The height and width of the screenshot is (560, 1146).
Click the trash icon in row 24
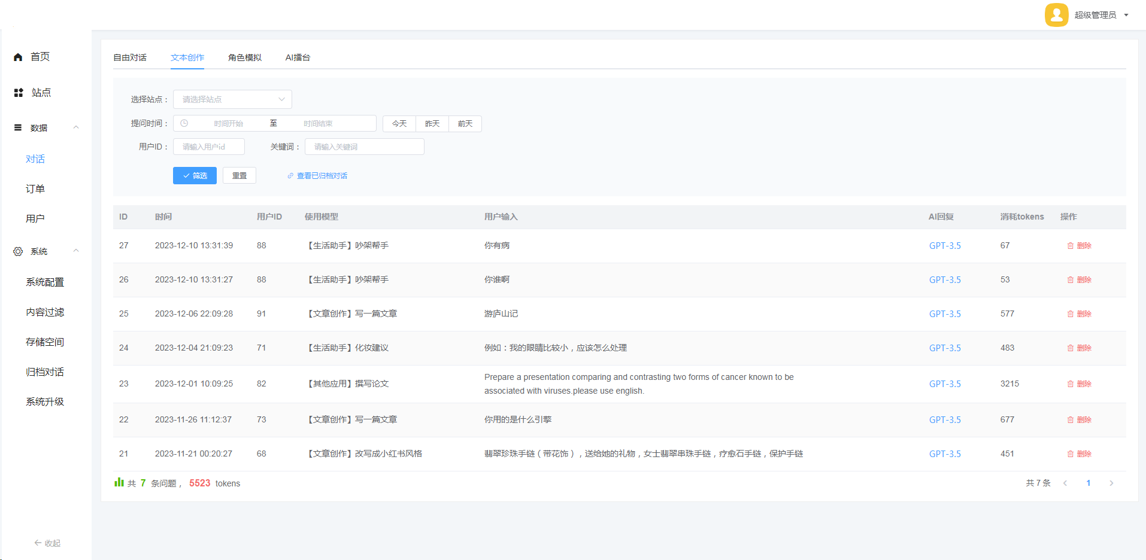[x=1071, y=348]
